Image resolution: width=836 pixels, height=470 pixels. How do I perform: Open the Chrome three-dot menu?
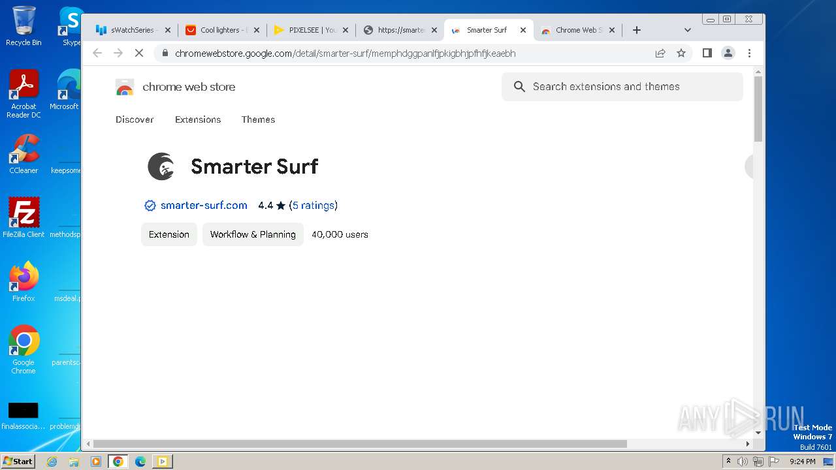pyautogui.click(x=749, y=53)
